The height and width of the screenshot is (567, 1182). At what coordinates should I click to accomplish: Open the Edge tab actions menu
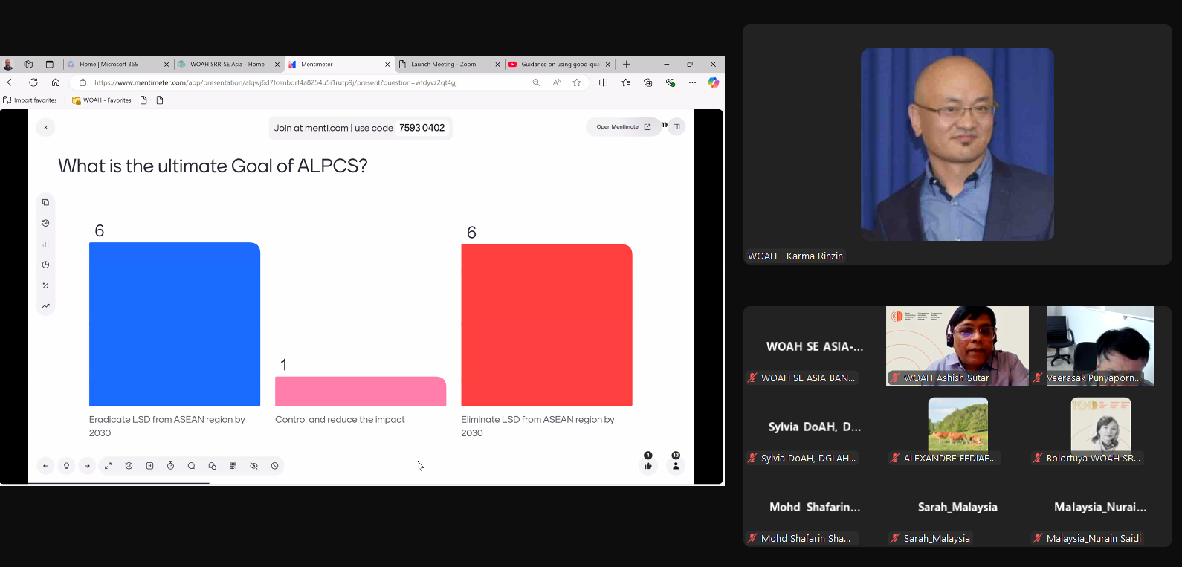pyautogui.click(x=49, y=65)
